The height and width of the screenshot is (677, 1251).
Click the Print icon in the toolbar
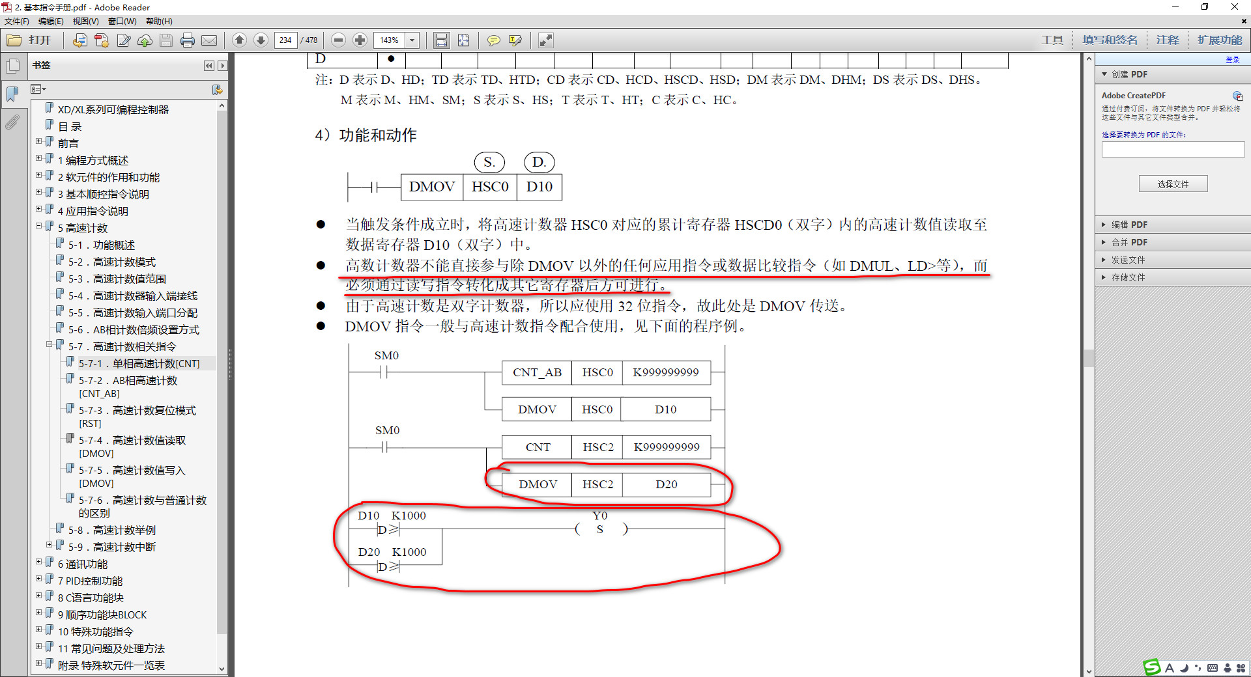(x=188, y=40)
